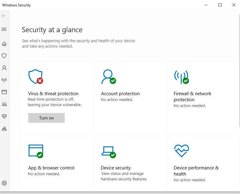Click the large heart health icon
The height and width of the screenshot is (194, 240).
coord(182,151)
